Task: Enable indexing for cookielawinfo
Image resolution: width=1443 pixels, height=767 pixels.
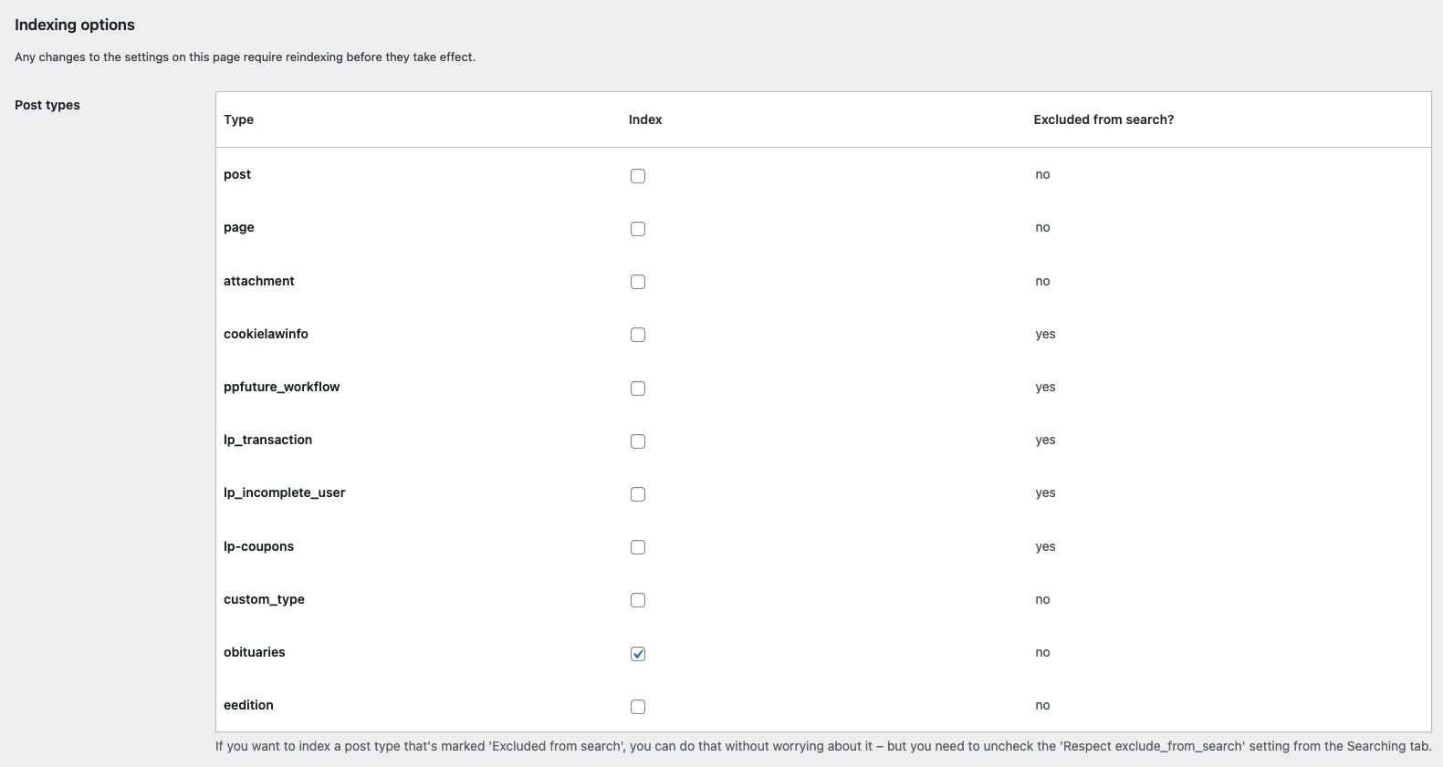Action: 638,335
